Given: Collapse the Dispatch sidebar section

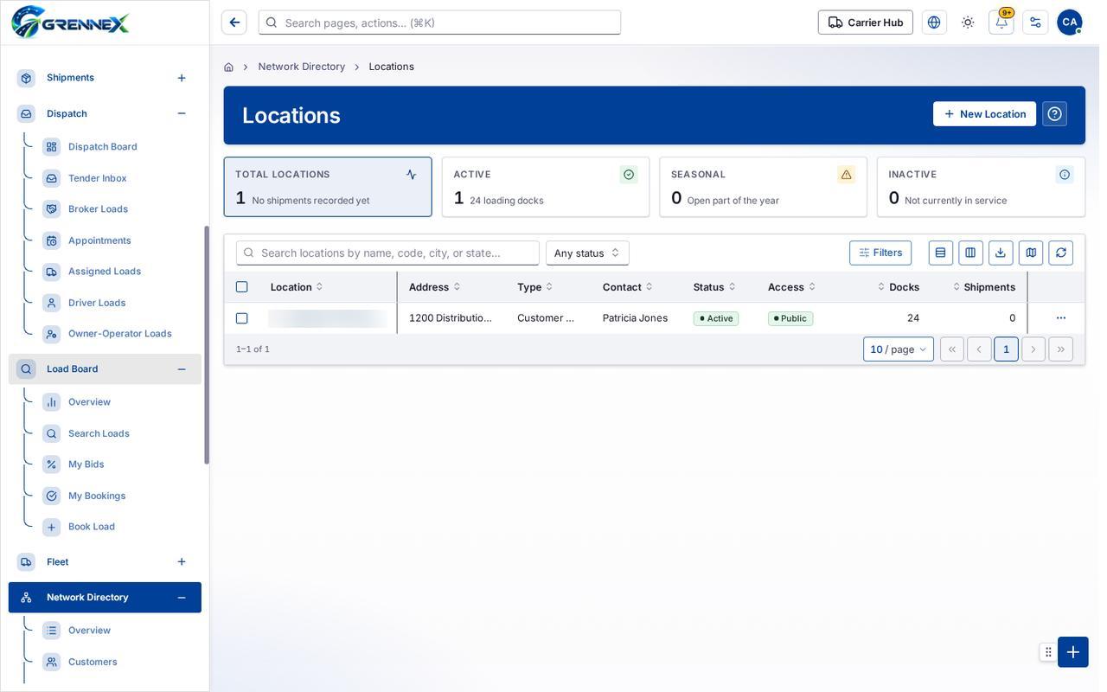Looking at the screenshot, I should point(182,113).
